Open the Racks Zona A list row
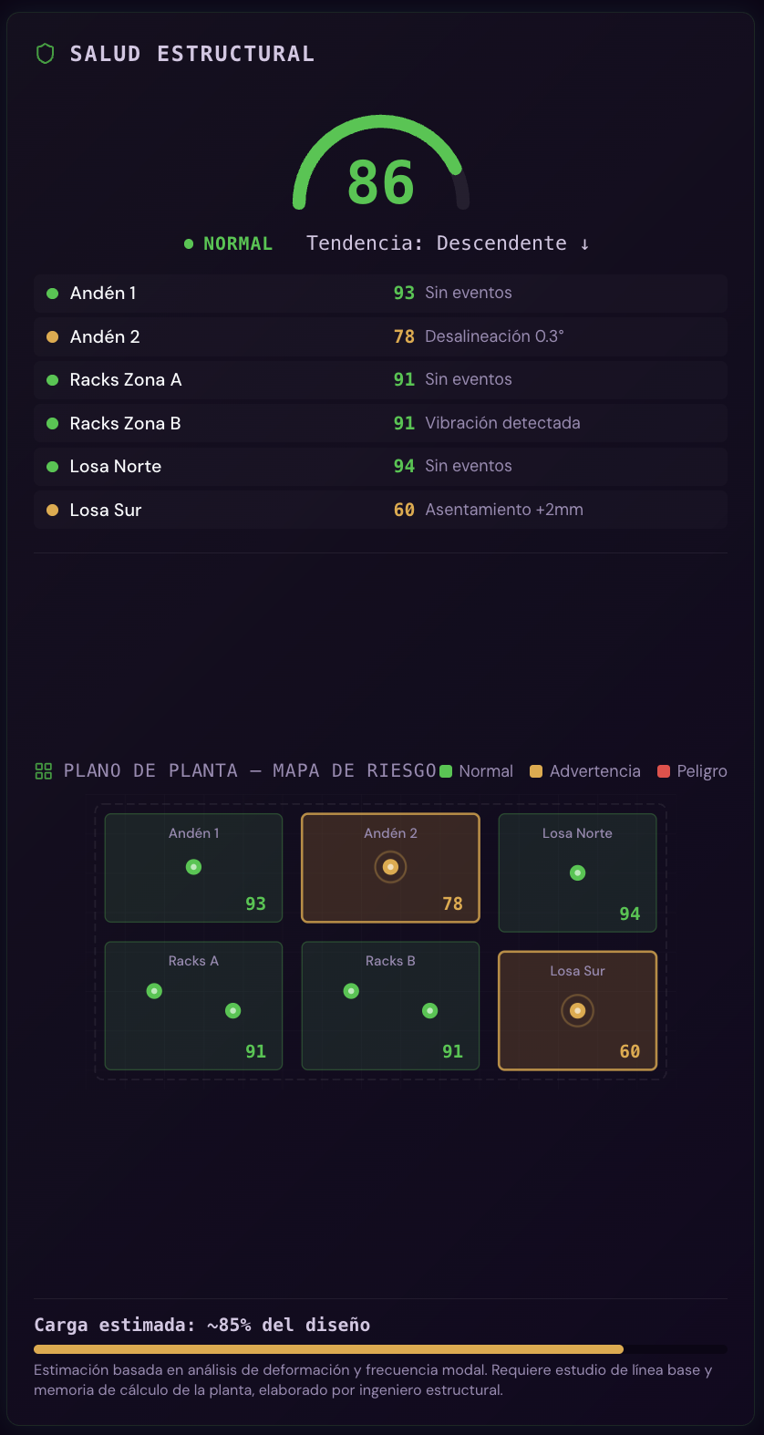Screen dimensions: 764x1435 point(380,379)
